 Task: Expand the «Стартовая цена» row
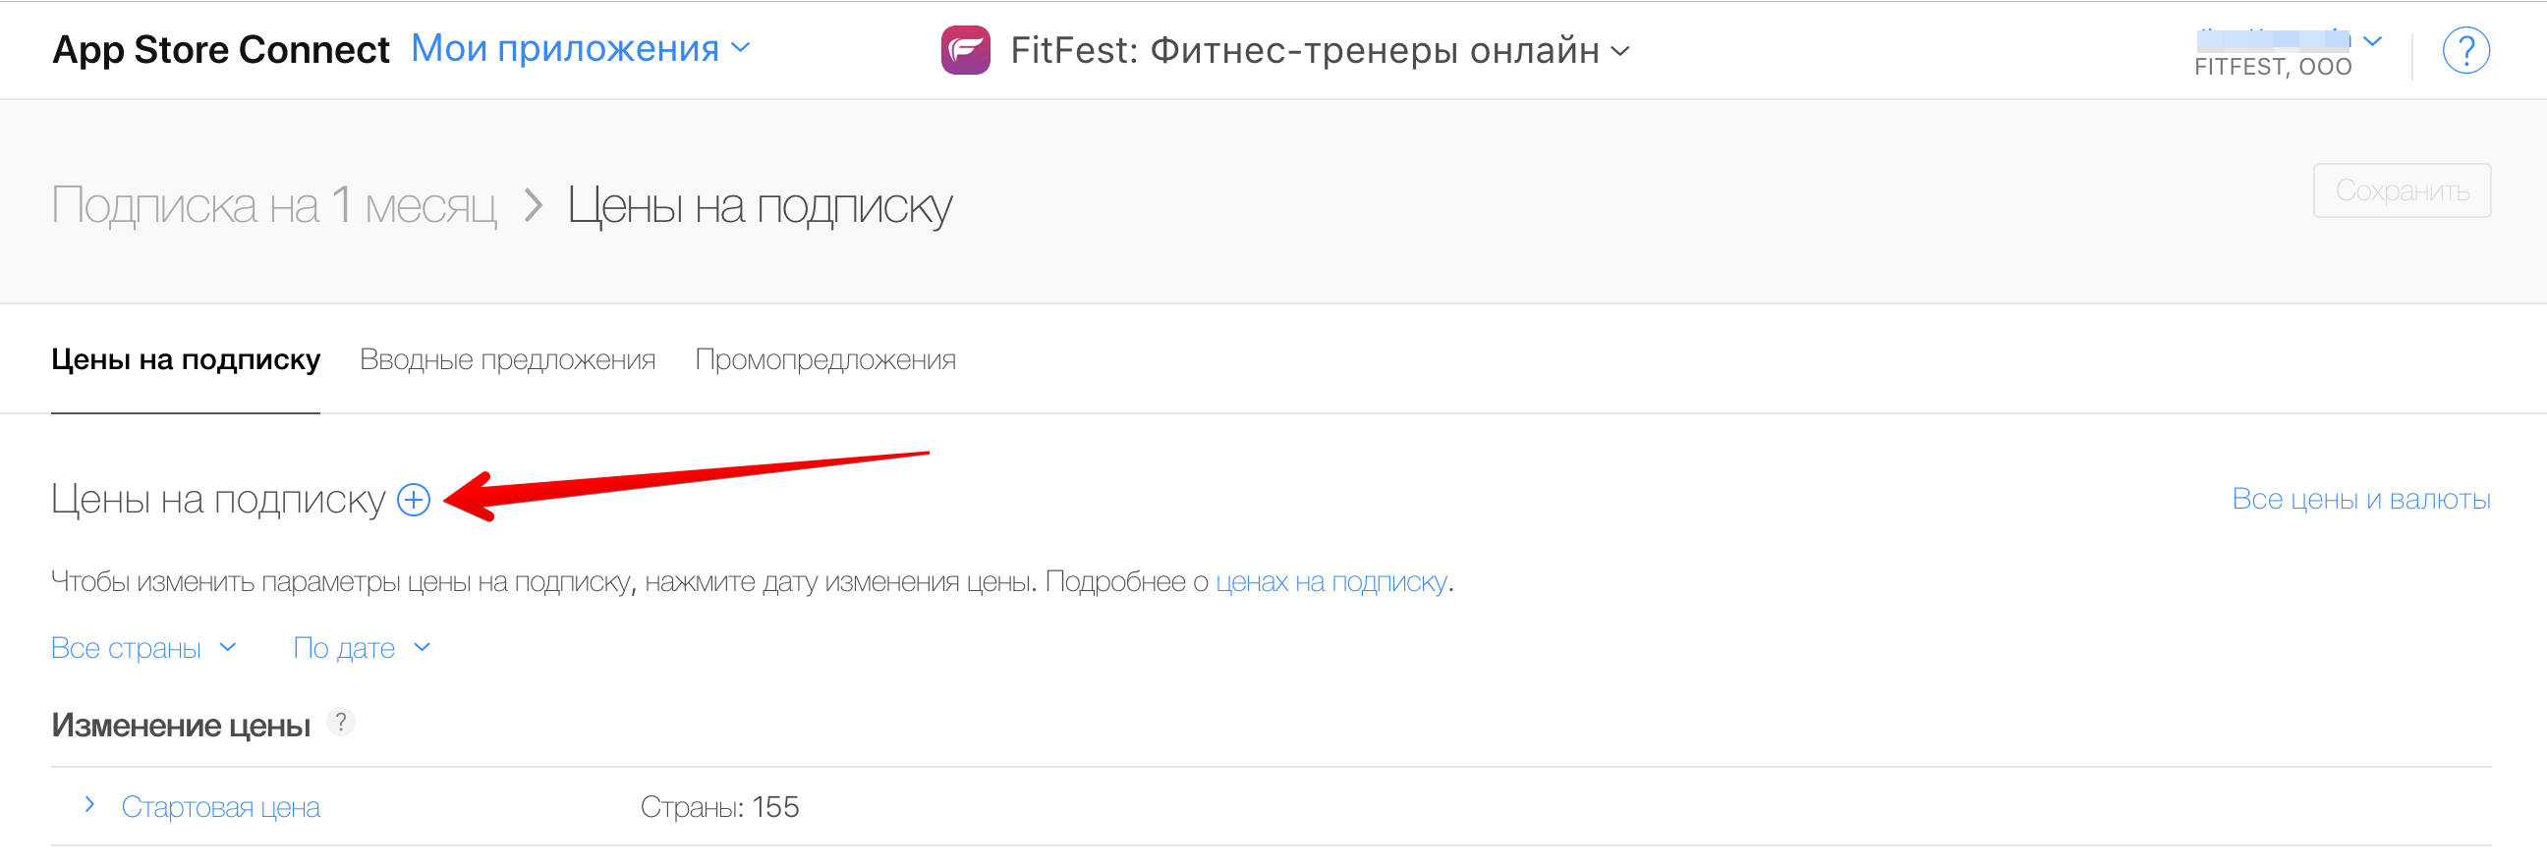(x=88, y=805)
